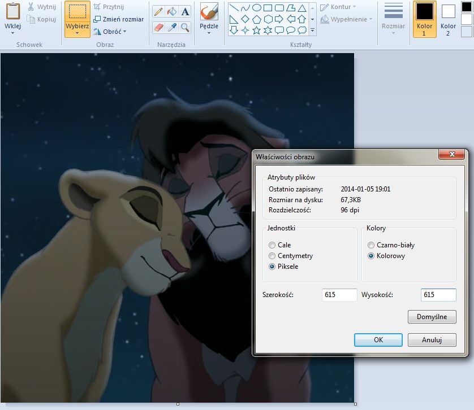Select the Piksele units radio button
The height and width of the screenshot is (410, 474).
coord(272,267)
